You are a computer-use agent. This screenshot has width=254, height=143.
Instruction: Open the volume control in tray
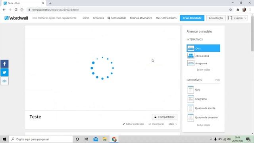pyautogui.click(x=229, y=139)
